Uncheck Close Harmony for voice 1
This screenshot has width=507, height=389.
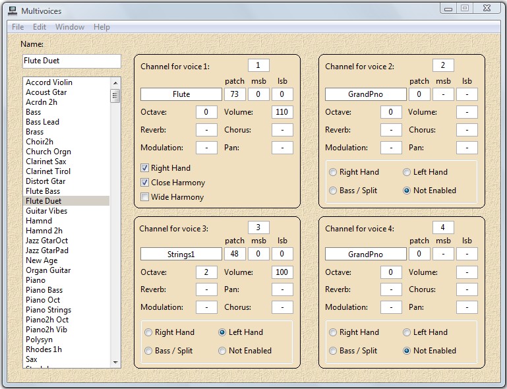[x=145, y=183]
